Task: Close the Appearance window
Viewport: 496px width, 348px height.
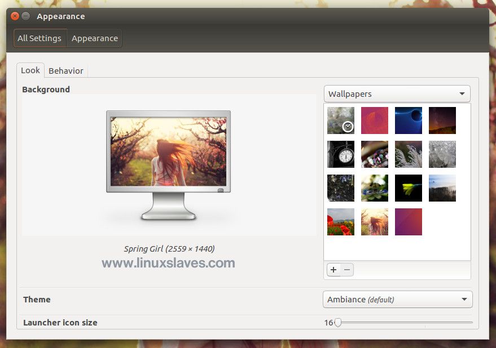Action: (15, 16)
